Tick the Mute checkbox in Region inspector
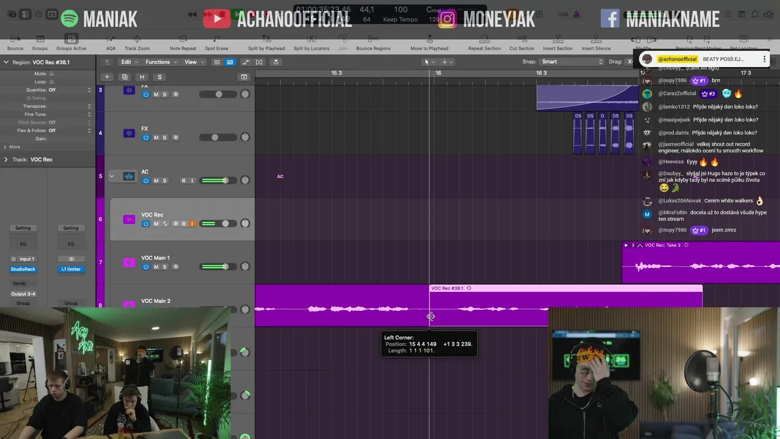Image resolution: width=780 pixels, height=439 pixels. coord(51,74)
